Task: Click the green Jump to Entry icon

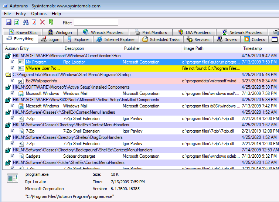Action: [x=51, y=23]
